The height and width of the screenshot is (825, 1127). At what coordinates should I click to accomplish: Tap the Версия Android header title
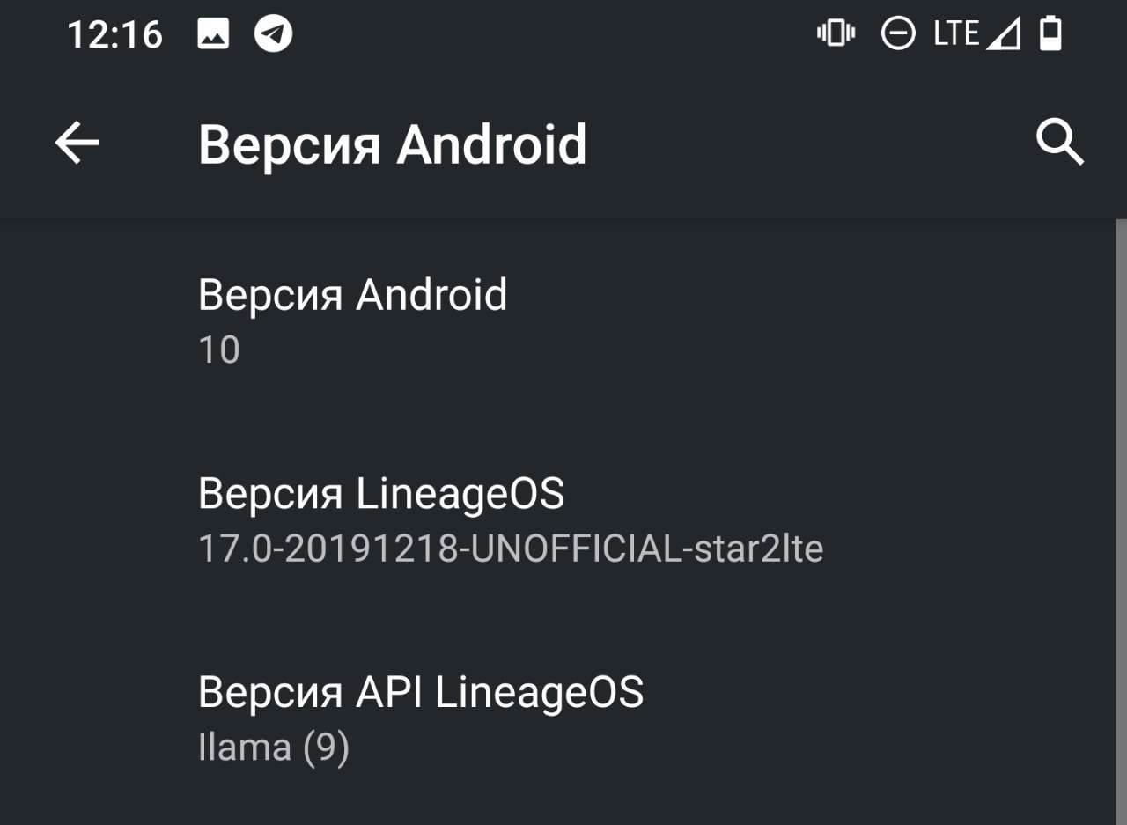(x=392, y=144)
